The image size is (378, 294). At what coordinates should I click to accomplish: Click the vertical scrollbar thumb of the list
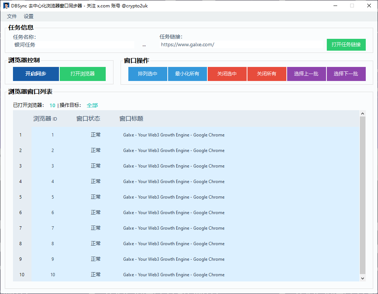point(362,195)
